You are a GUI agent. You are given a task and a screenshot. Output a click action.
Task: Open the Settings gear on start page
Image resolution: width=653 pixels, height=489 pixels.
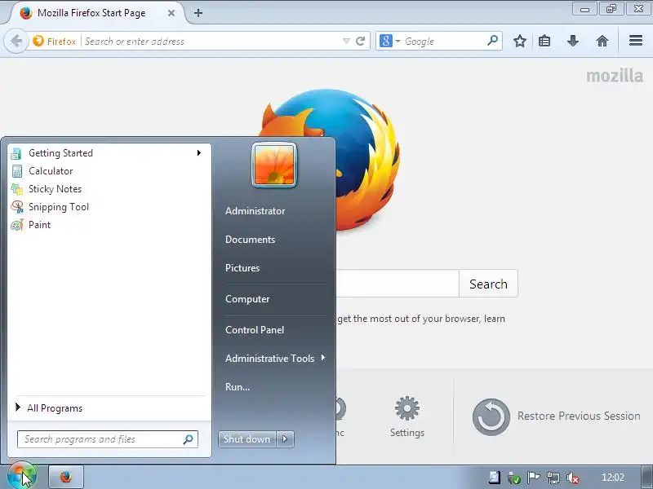click(406, 408)
